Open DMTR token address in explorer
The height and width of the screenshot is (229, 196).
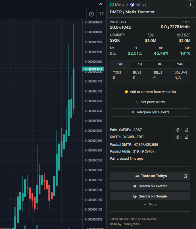(186, 137)
